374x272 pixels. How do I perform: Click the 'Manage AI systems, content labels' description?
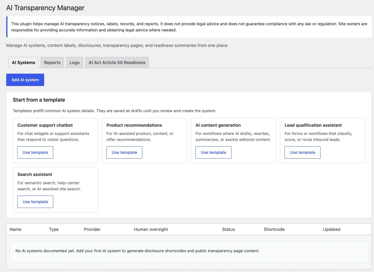point(117,46)
